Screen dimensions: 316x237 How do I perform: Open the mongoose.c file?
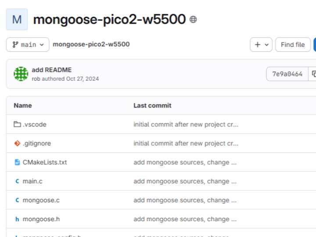coord(41,200)
